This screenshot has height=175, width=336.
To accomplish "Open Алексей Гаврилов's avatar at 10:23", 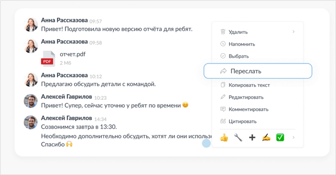I will pos(31,101).
